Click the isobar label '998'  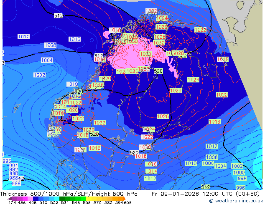tap(242, 179)
